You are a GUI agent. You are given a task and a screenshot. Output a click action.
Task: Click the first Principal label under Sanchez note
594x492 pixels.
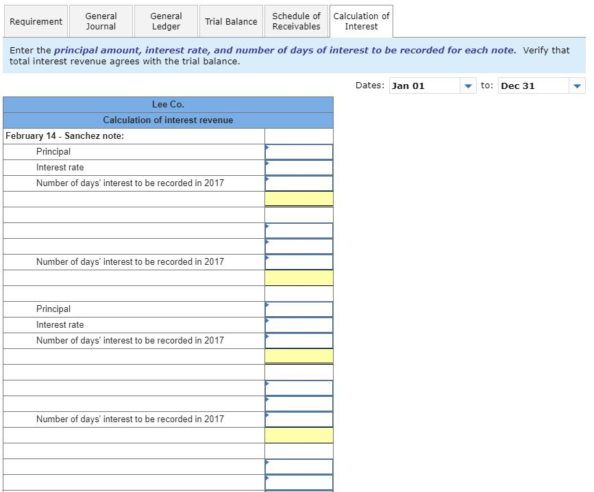53,152
